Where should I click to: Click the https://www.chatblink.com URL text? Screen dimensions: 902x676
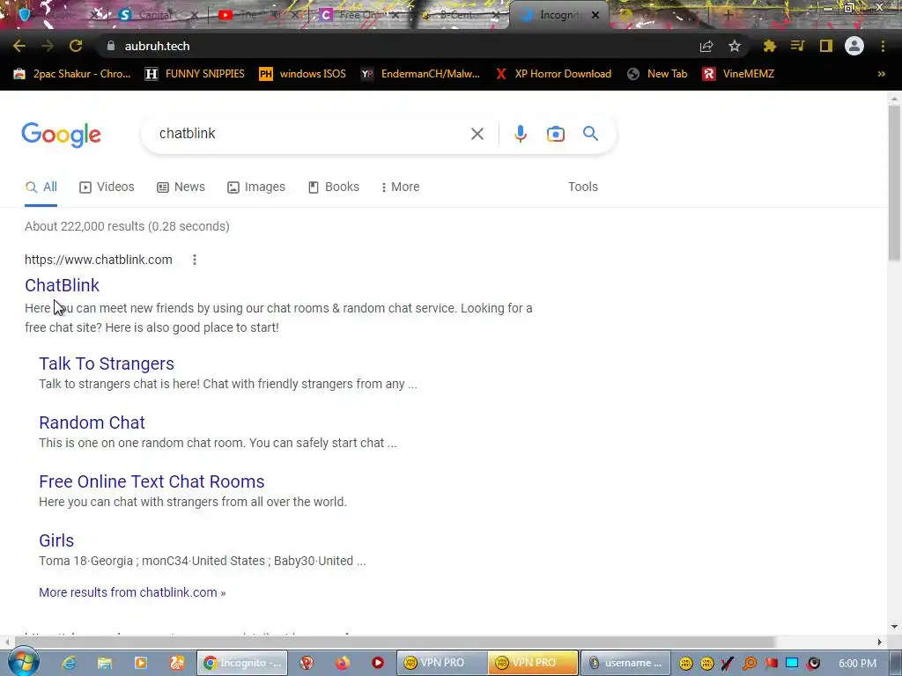pos(99,260)
